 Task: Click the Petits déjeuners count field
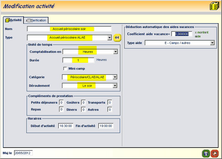point(61,103)
